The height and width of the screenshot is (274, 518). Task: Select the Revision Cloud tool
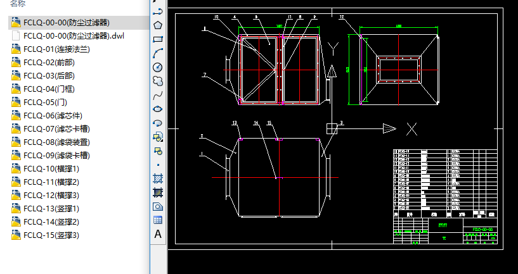tap(158, 81)
